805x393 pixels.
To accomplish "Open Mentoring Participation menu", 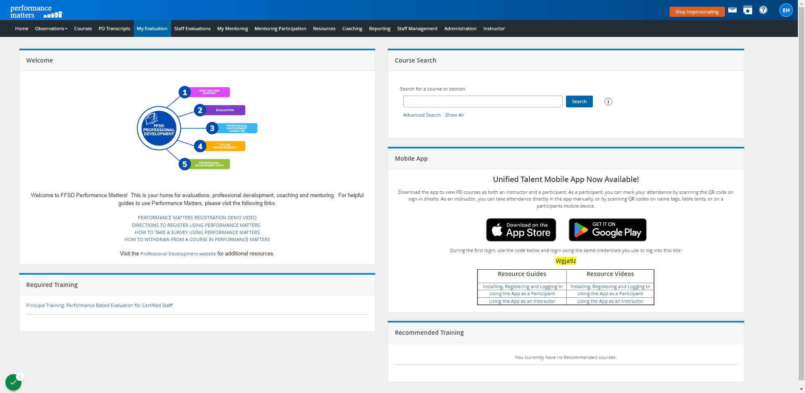I will tap(280, 29).
